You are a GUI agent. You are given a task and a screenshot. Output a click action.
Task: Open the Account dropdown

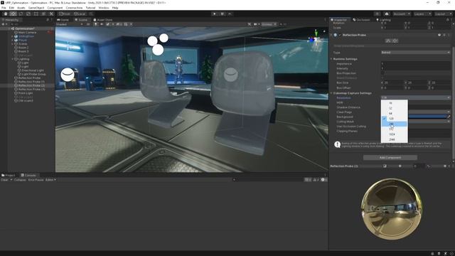coord(401,14)
